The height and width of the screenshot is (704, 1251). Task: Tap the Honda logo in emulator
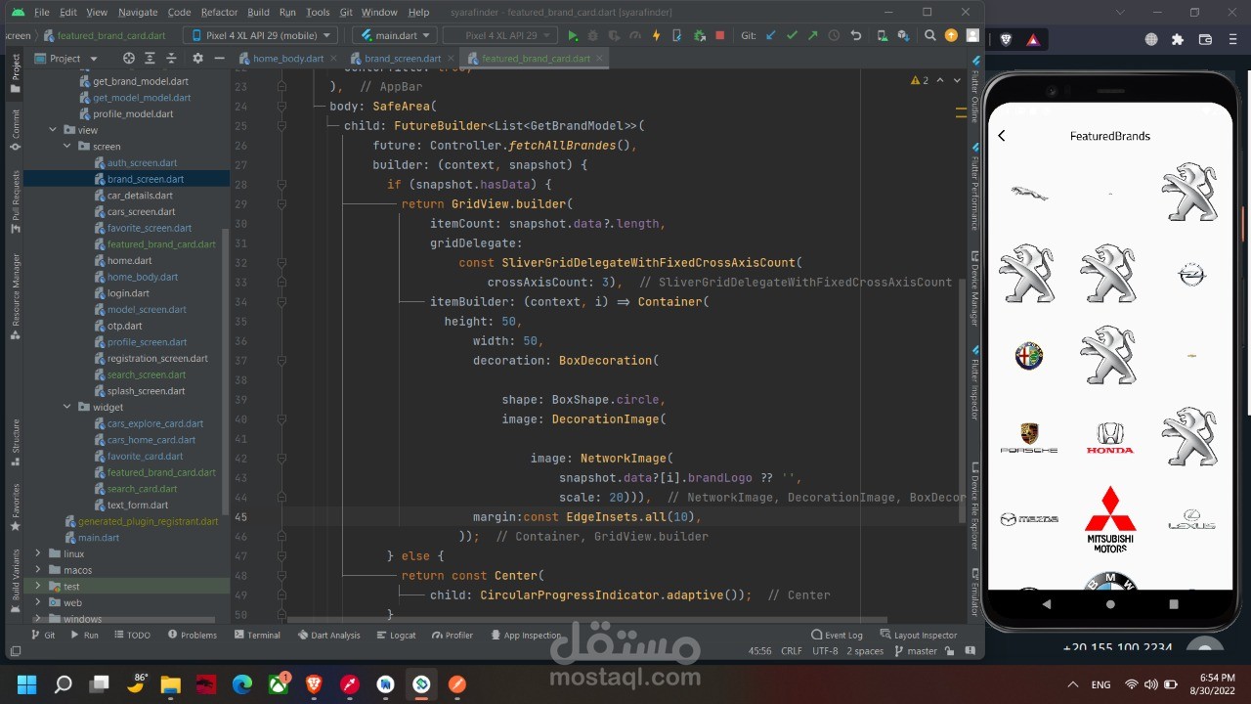pyautogui.click(x=1109, y=438)
